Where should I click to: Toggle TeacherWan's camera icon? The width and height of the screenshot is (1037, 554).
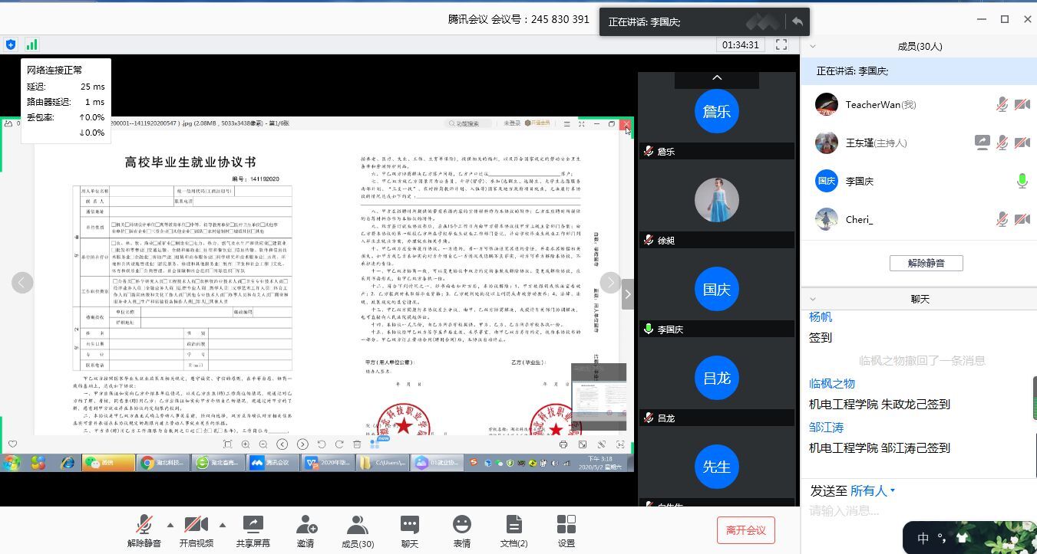pyautogui.click(x=1022, y=104)
